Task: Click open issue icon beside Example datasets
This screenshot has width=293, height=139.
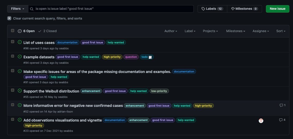Action: pyautogui.click(x=20, y=57)
